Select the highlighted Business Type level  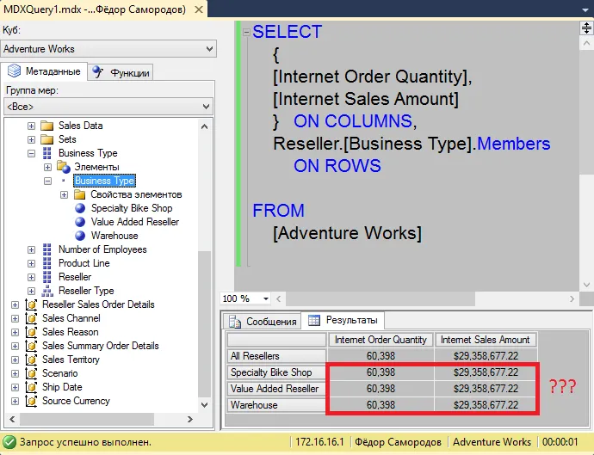coord(104,181)
